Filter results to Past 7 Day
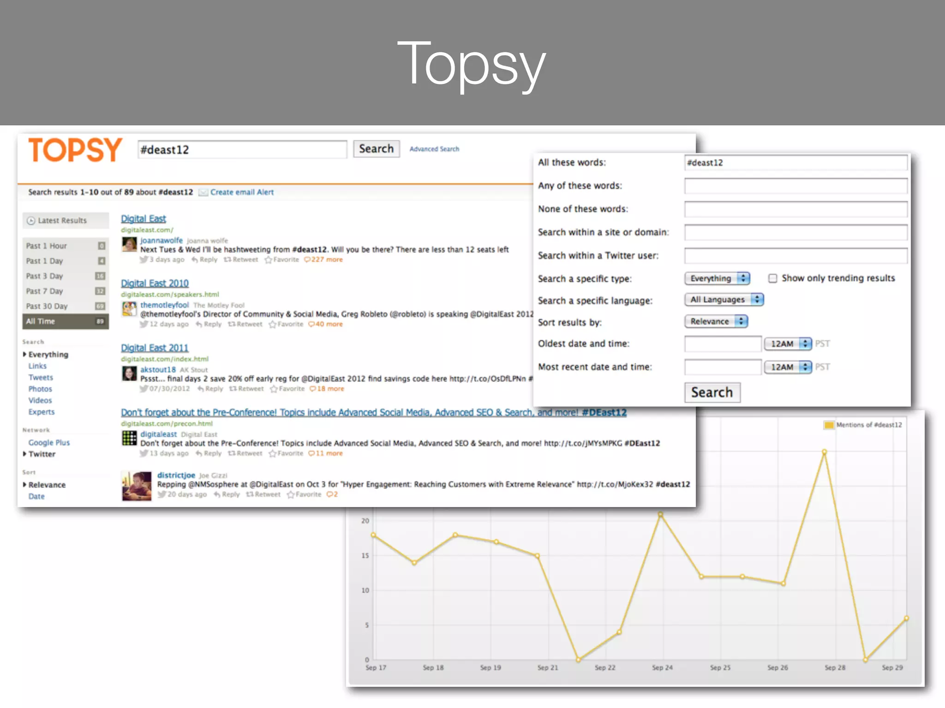Viewport: 945px width, 708px height. pos(66,291)
